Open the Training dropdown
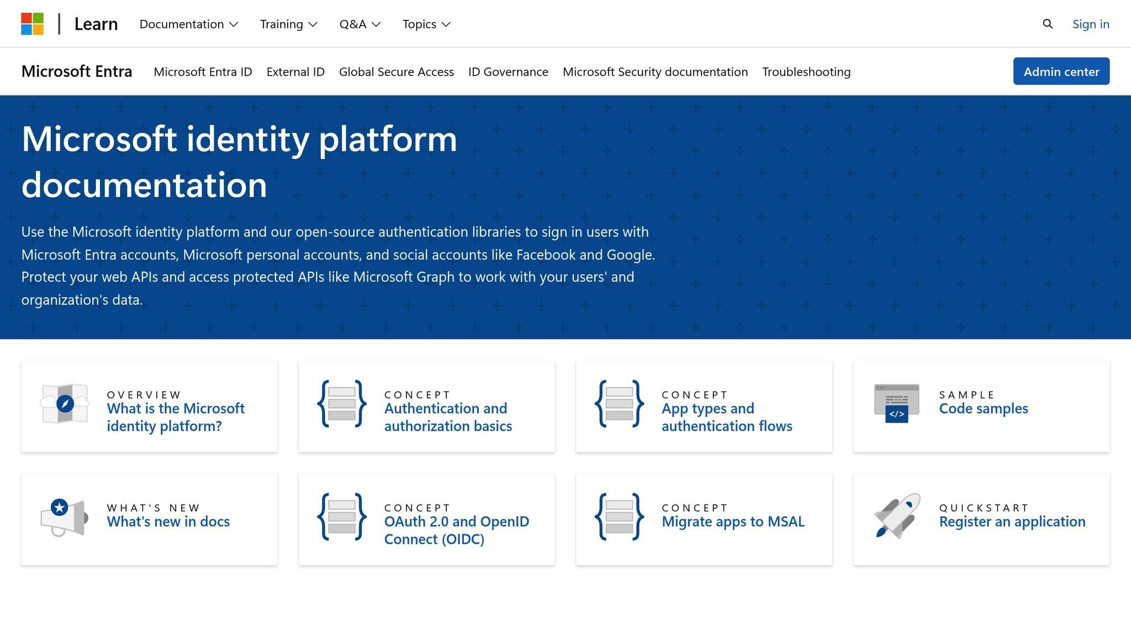1131x636 pixels. click(x=288, y=24)
